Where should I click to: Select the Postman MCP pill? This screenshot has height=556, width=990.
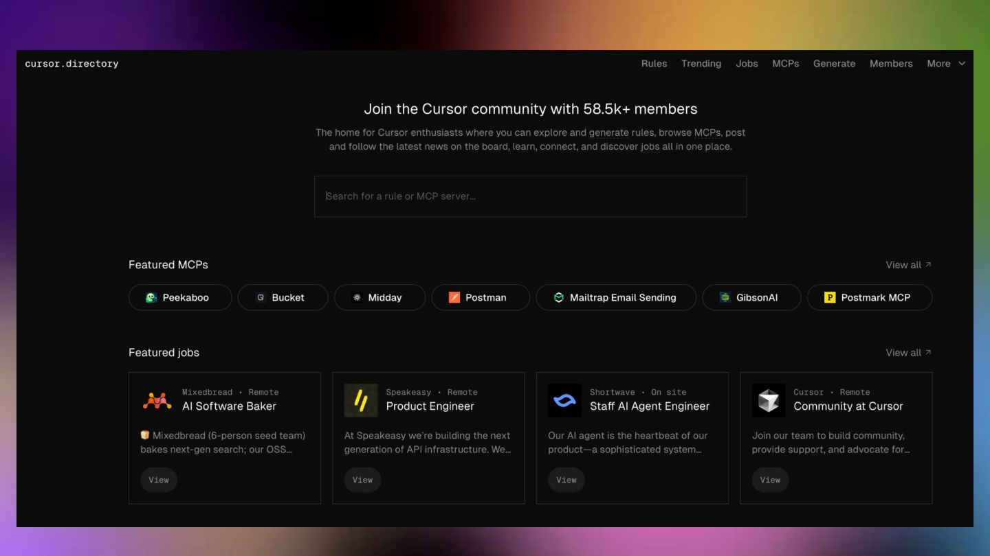click(x=481, y=297)
